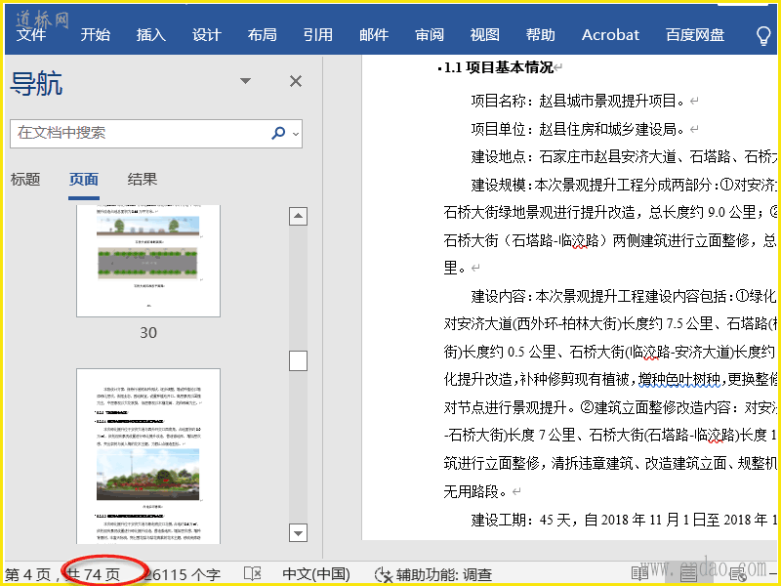Click the 第 4 页，共 74 页 page indicator

pyautogui.click(x=62, y=574)
